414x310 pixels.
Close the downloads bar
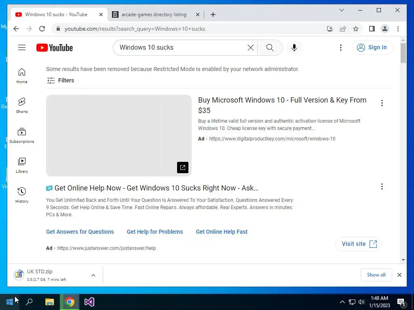click(x=399, y=275)
